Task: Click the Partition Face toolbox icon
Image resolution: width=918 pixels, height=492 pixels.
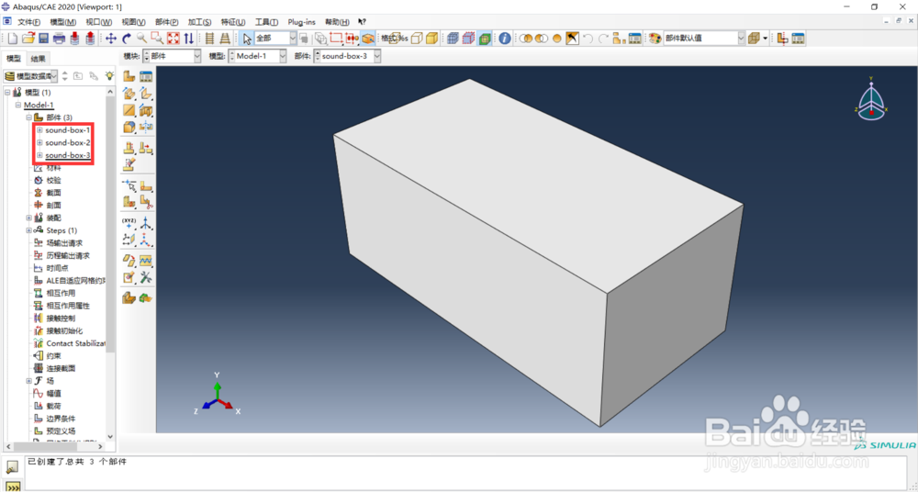Action: [x=146, y=185]
